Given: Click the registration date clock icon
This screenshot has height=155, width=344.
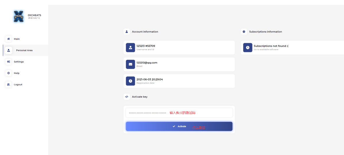Looking at the screenshot, I should 130,81.
